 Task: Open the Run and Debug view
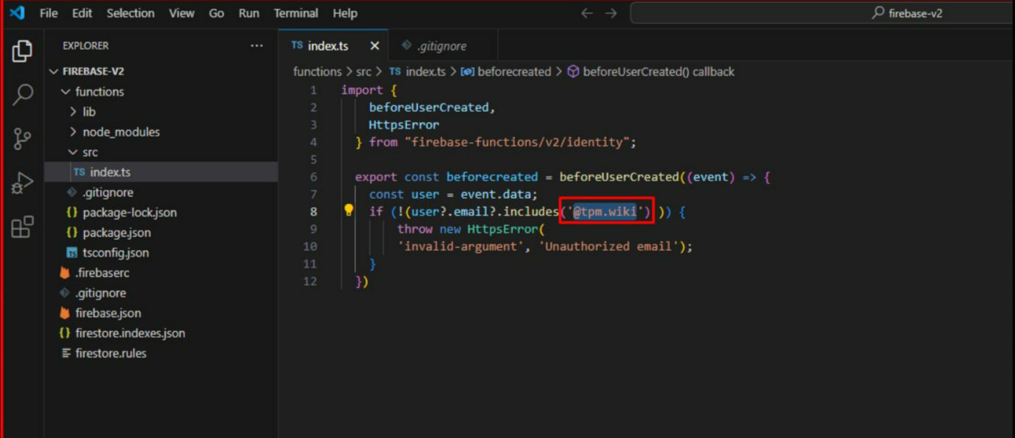coord(22,183)
